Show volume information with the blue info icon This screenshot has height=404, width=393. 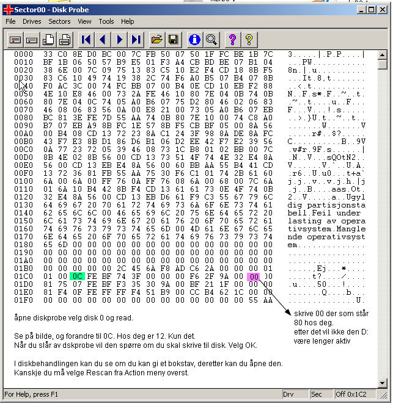(x=194, y=40)
